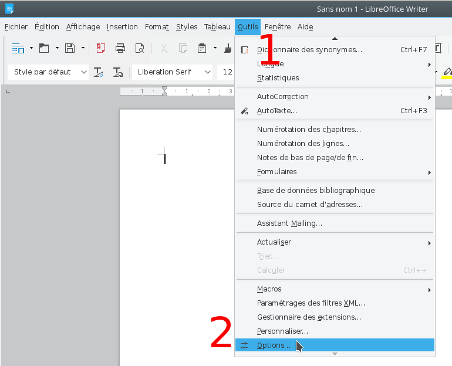Screen dimensions: 452x366
Task: Select Options... in the Outils menu
Action: coord(274,345)
